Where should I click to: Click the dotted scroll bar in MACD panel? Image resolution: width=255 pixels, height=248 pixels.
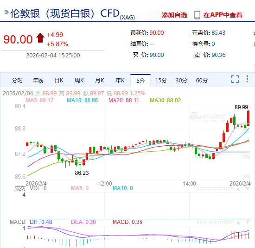point(214,223)
